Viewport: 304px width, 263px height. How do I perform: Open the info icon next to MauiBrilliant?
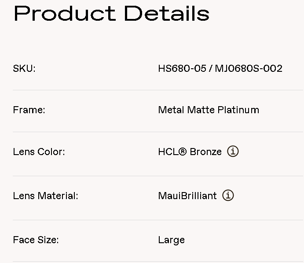point(228,196)
